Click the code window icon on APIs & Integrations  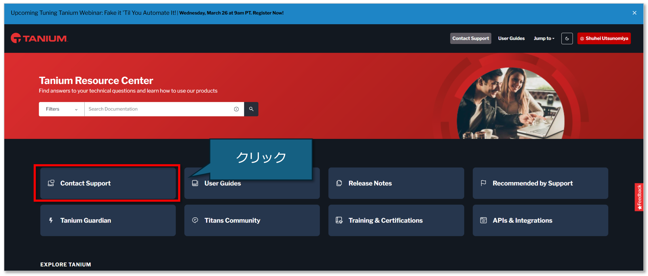point(483,220)
